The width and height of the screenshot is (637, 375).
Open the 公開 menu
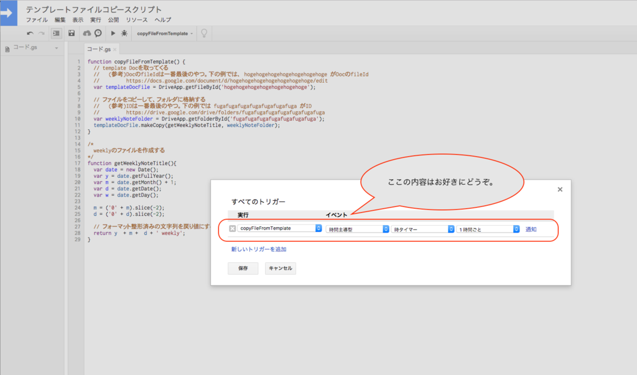tap(113, 20)
